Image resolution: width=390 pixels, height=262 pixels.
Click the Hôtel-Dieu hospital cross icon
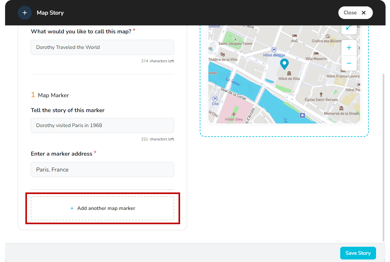pyautogui.click(x=234, y=114)
